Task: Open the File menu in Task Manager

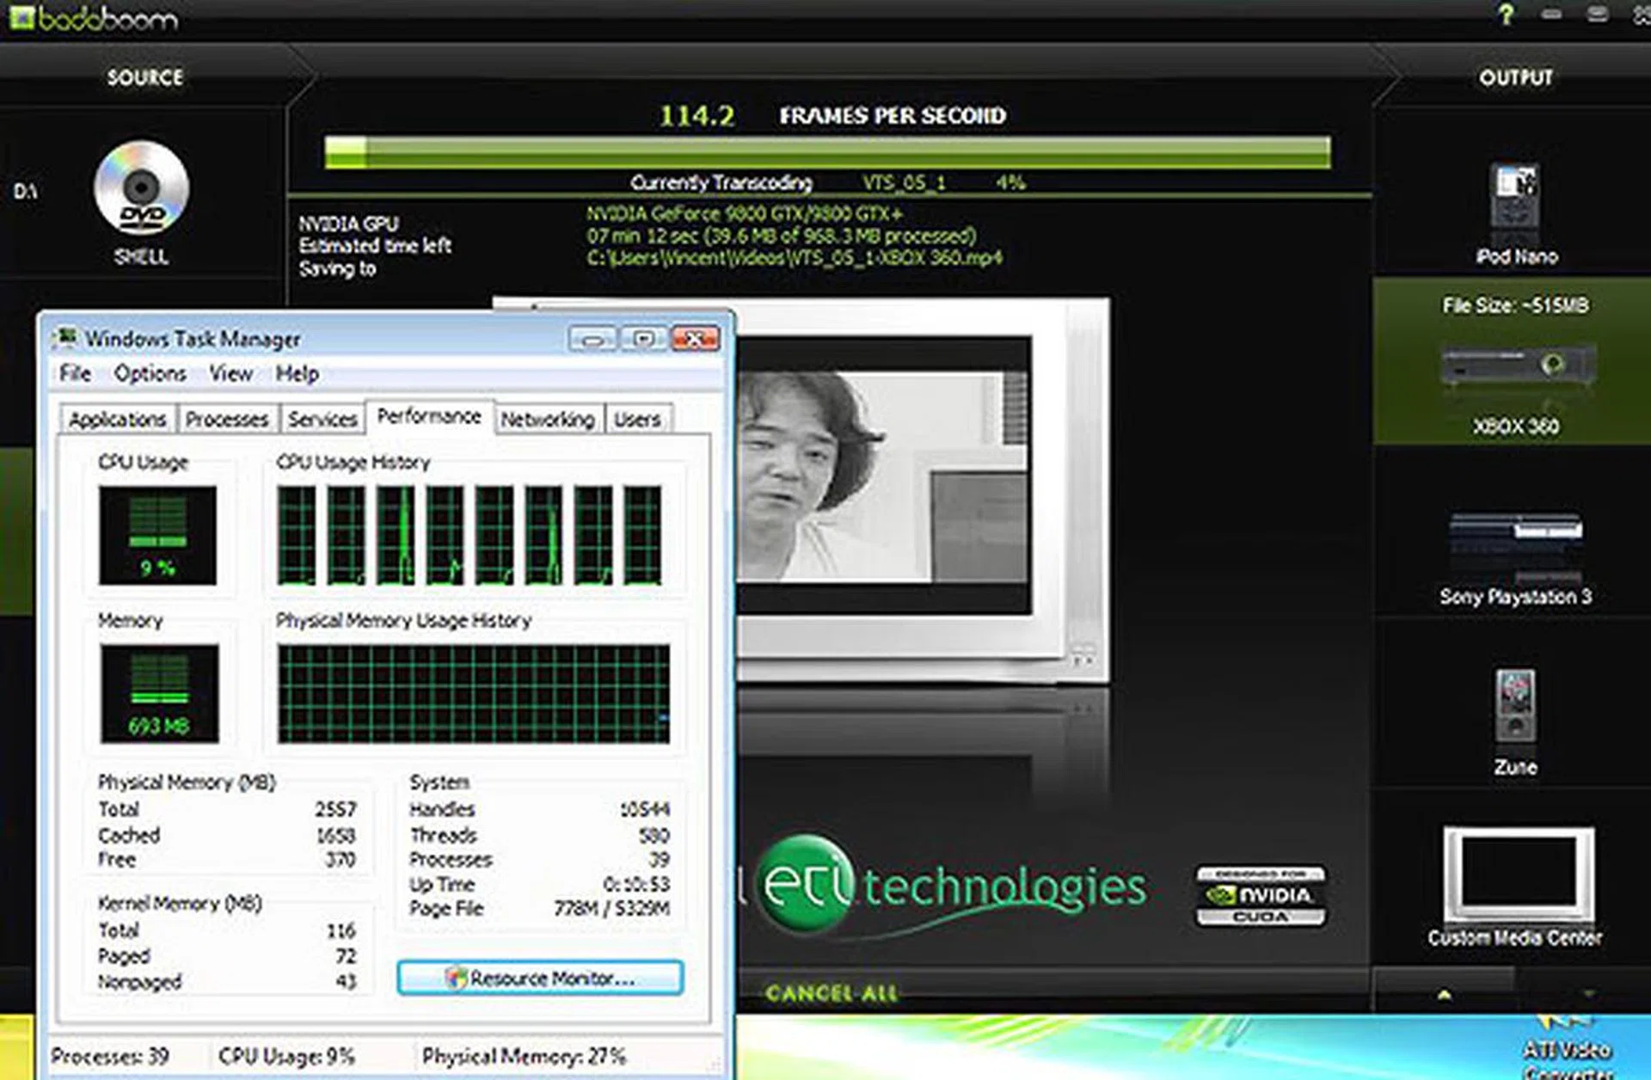Action: [75, 373]
